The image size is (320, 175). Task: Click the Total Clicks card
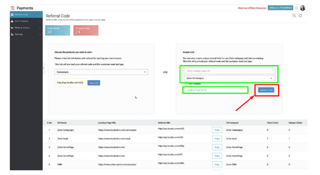click(58, 30)
